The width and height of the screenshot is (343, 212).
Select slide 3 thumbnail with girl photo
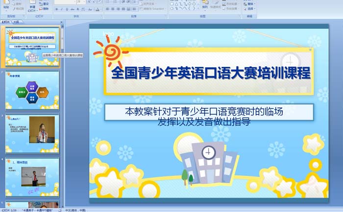click(32, 134)
